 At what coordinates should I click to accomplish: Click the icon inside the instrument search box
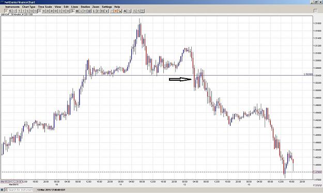6,190
